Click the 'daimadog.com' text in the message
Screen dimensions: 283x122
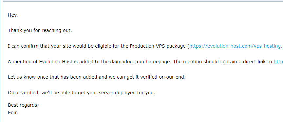click(127, 62)
